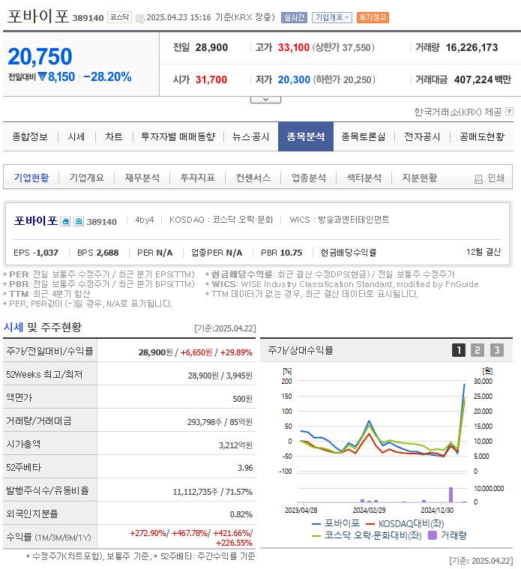
Task: Open the 전자공시 tab
Action: (422, 136)
